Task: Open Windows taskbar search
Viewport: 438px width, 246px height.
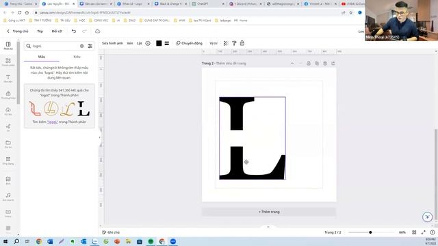Action: click(16, 241)
